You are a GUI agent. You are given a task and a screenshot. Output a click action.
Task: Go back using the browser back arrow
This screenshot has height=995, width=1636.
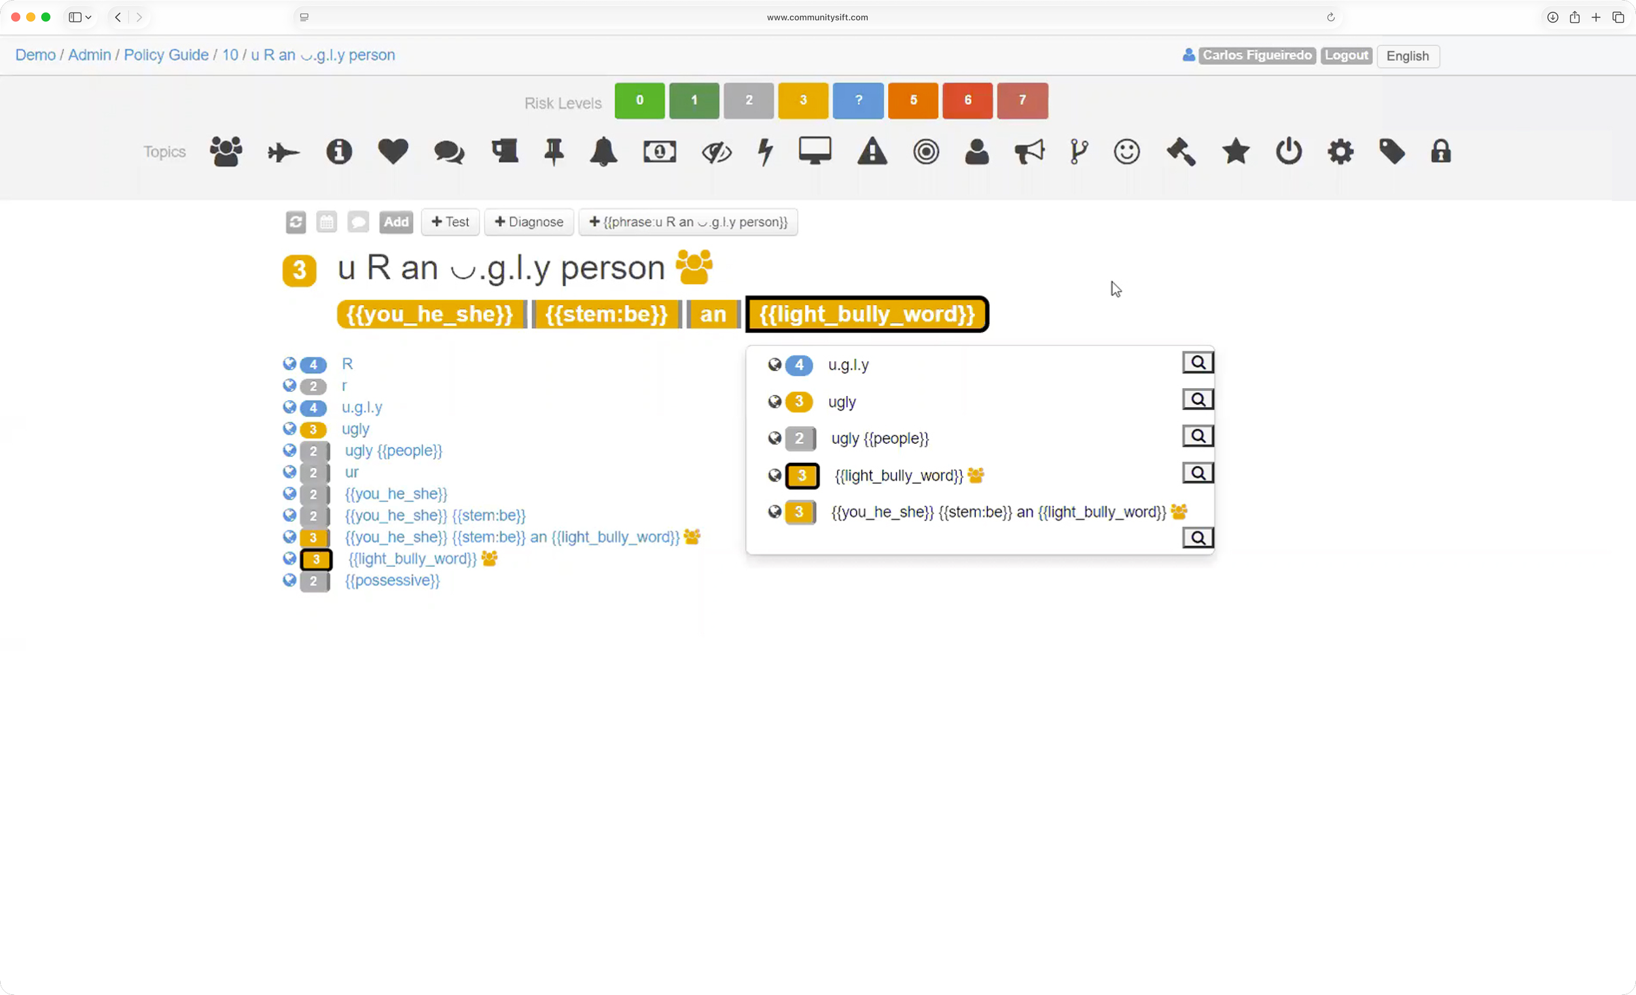coord(118,17)
